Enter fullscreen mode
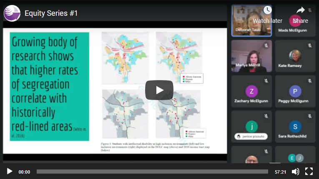Viewport: 319px width, 179px height. tap(309, 171)
